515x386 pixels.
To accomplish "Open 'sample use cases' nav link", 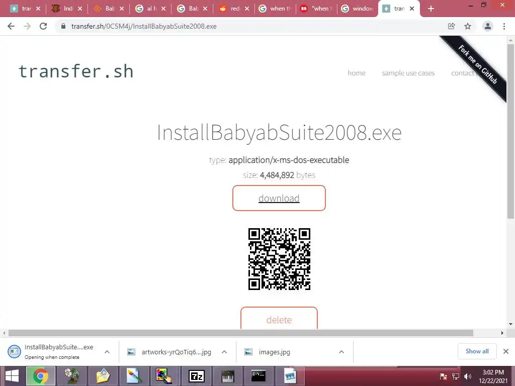I will coord(408,73).
